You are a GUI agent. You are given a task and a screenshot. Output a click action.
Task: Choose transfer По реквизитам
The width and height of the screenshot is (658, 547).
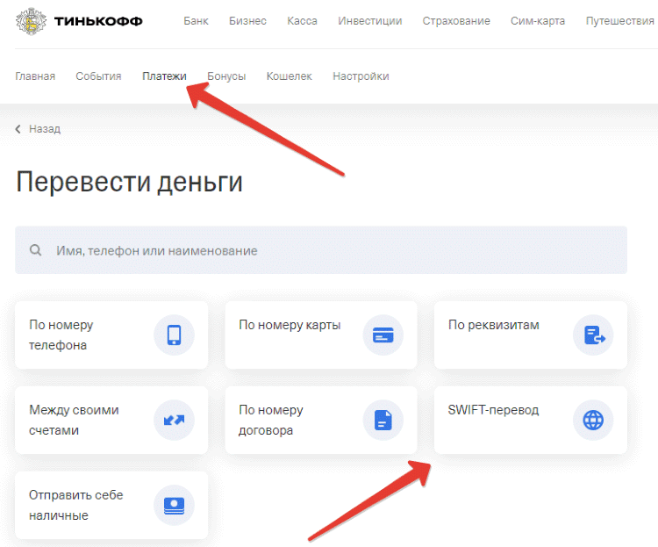[531, 335]
